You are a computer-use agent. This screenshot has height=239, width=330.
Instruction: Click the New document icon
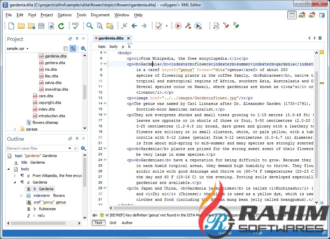click(x=11, y=26)
